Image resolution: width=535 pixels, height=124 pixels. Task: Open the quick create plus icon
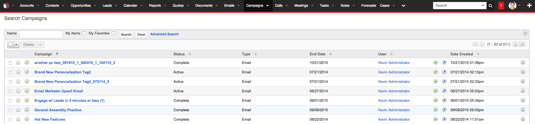tap(529, 6)
